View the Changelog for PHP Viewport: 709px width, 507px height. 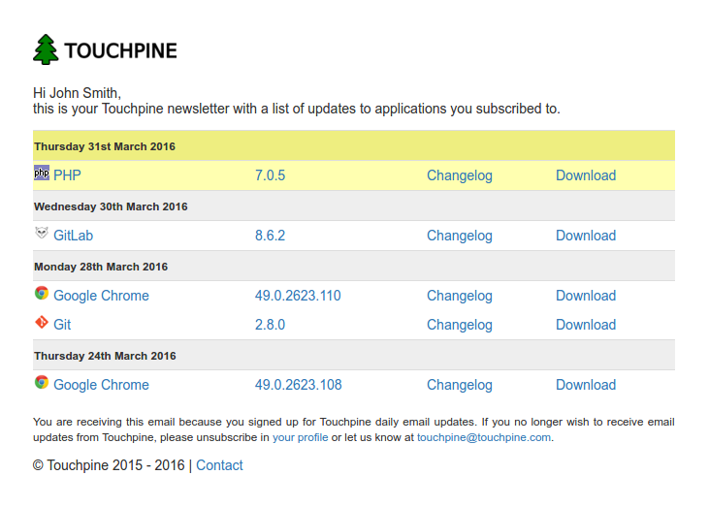coord(459,175)
